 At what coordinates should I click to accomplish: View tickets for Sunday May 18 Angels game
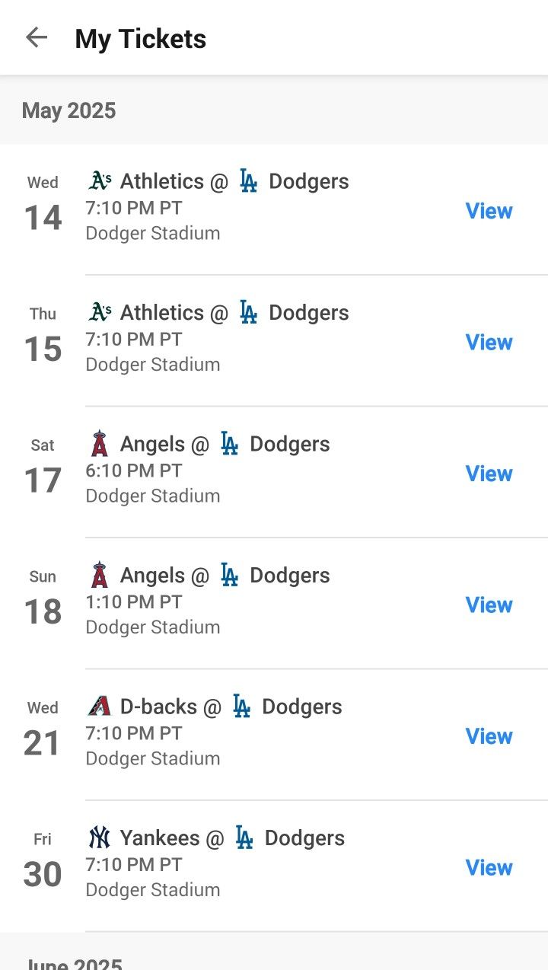(x=489, y=605)
